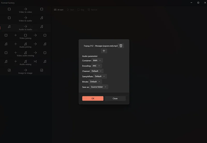Viewport: 207px width, 143px height.
Task: Click the Remove toolbar button
Action: coord(92,10)
